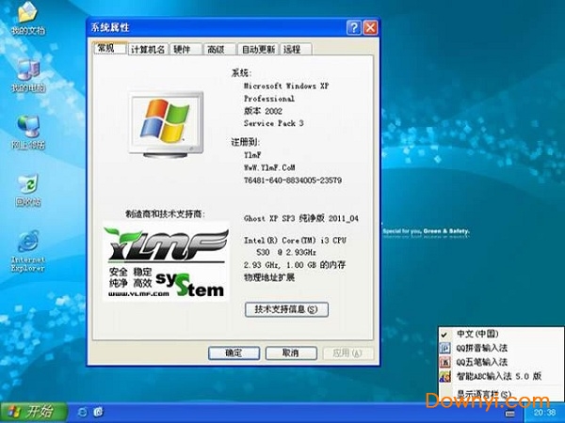Choose QQ五笔输入法 from input menu
The height and width of the screenshot is (423, 565).
pyautogui.click(x=501, y=362)
